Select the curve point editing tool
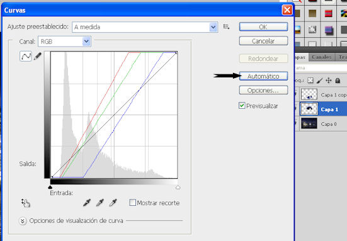 (x=26, y=56)
